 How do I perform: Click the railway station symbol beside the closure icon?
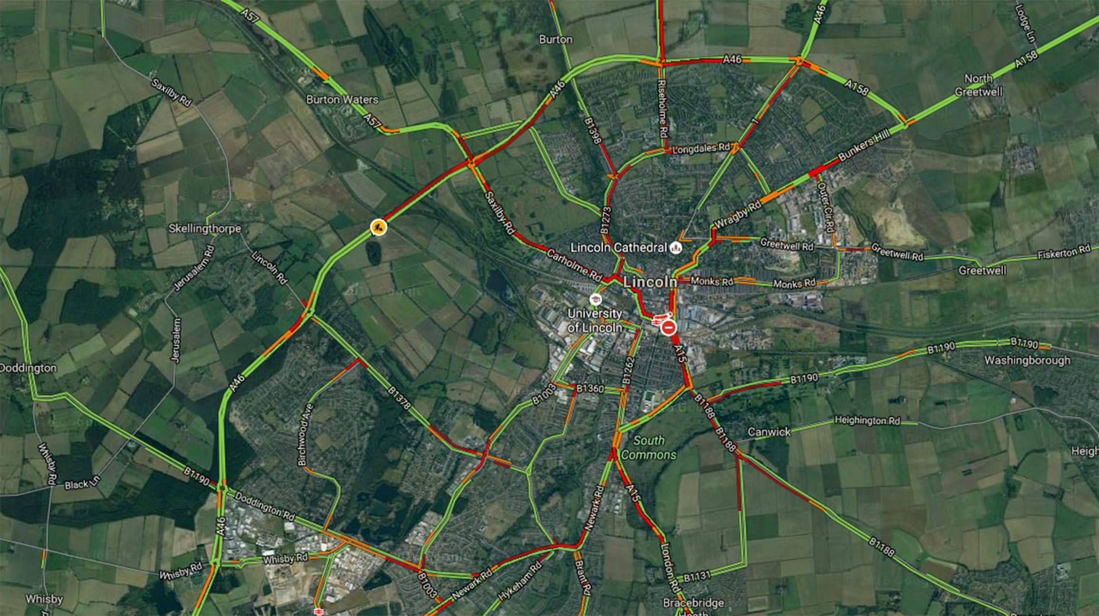tap(655, 322)
